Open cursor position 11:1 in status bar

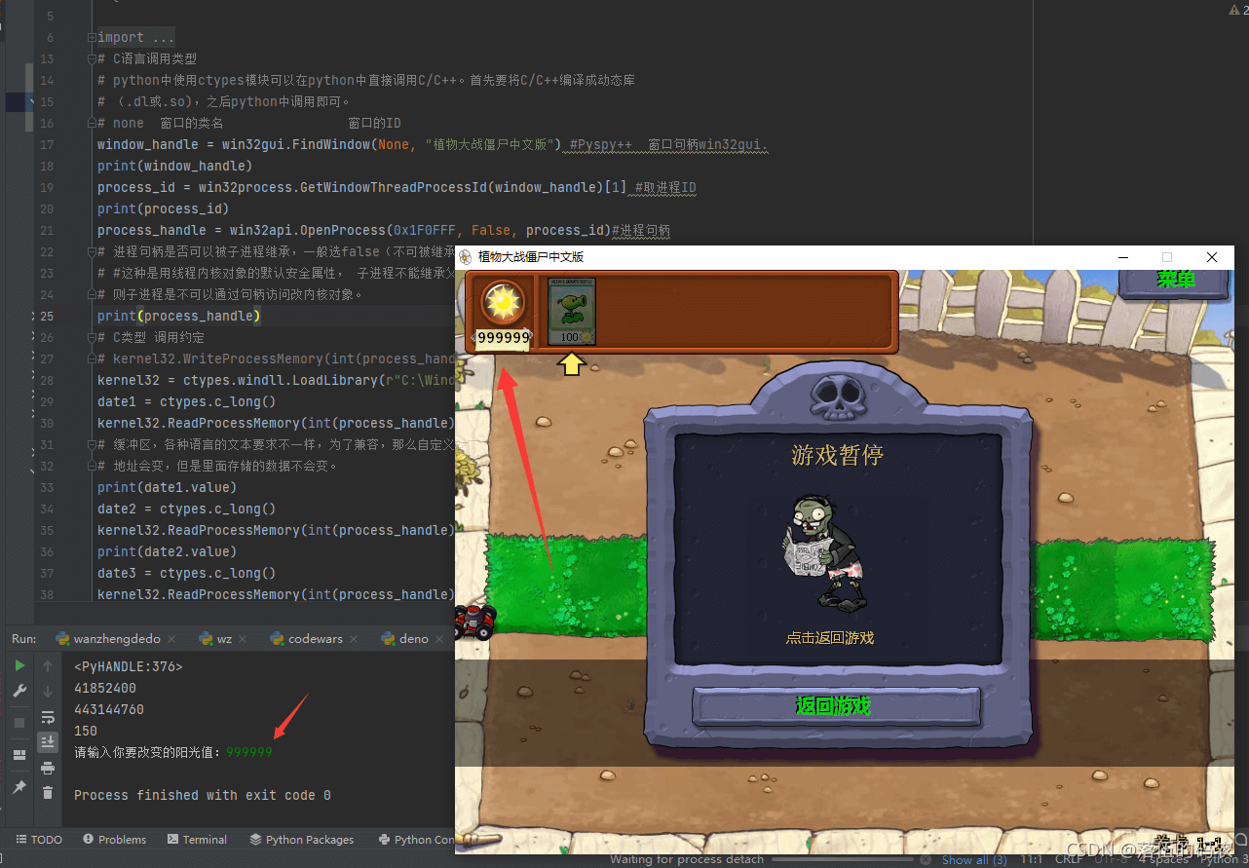(x=1032, y=859)
